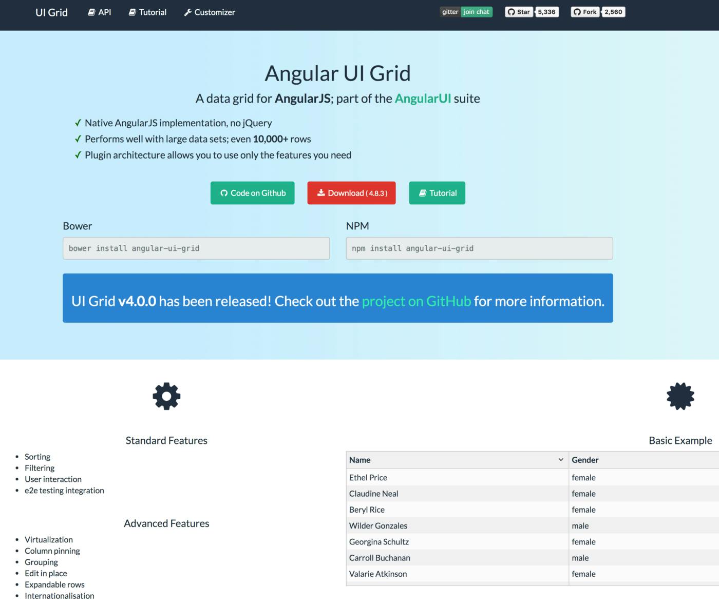Viewport: 719px width, 605px height.
Task: Click the Code on Github button
Action: click(252, 193)
